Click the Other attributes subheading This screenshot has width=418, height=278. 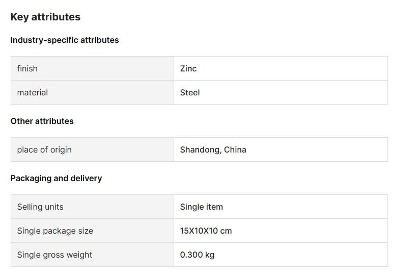pyautogui.click(x=42, y=121)
